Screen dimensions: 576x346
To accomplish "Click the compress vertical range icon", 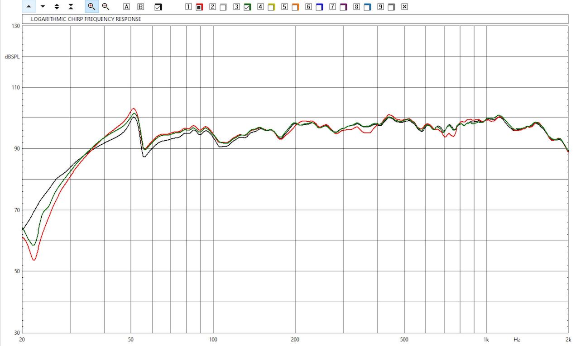I will (71, 6).
